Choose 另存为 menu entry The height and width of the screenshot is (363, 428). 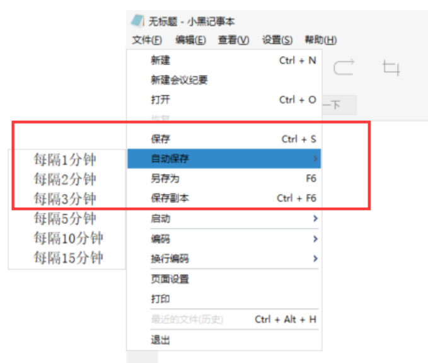point(224,178)
